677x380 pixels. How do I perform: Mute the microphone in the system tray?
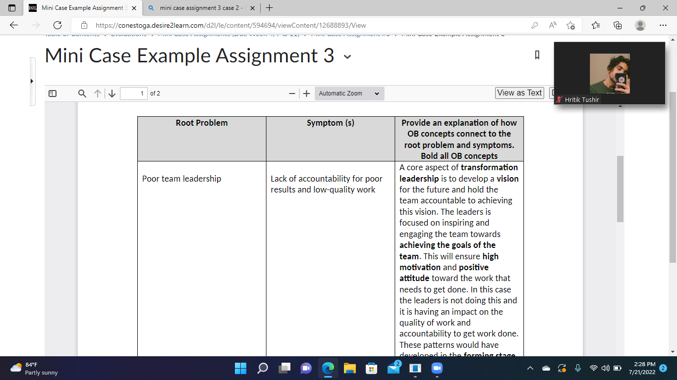click(x=578, y=368)
